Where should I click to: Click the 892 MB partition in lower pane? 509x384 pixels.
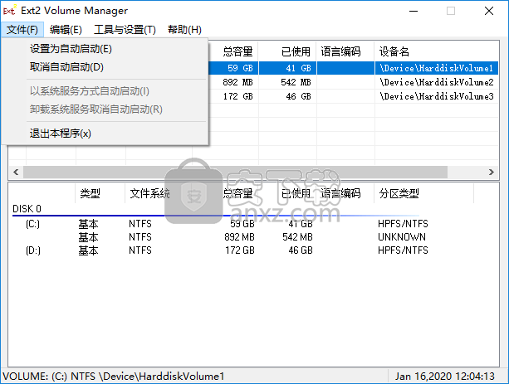[239, 237]
